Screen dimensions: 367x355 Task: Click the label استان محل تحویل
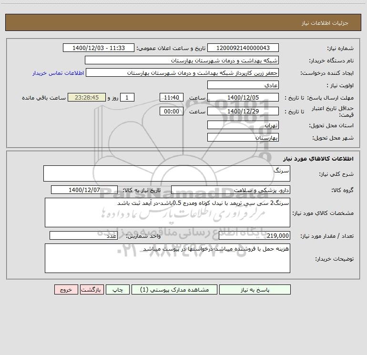[x=331, y=126]
